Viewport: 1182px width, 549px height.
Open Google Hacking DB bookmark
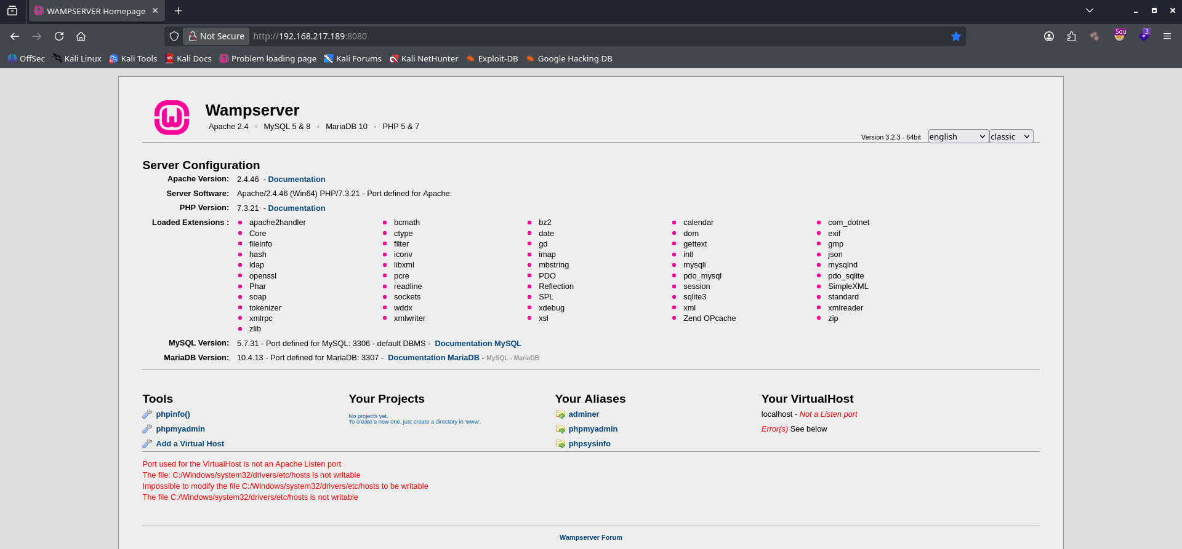569,58
